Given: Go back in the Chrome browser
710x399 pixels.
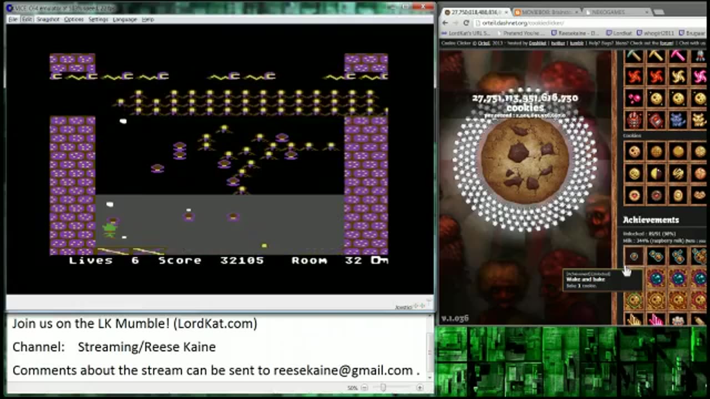Looking at the screenshot, I should 446,23.
